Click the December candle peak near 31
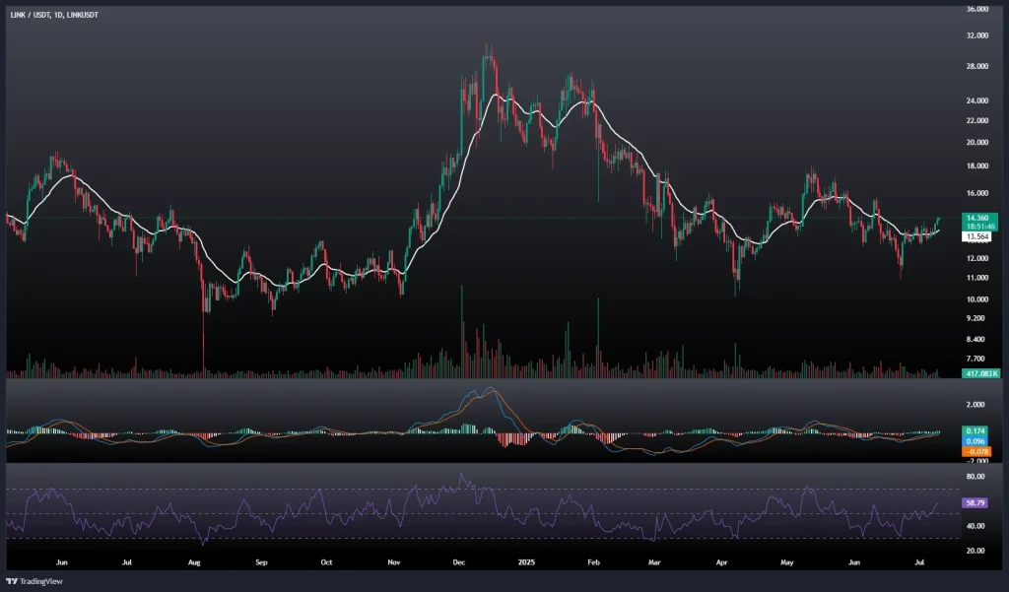 (x=487, y=49)
